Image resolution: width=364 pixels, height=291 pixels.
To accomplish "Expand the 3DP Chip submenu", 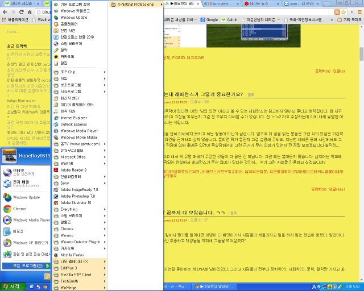I will (x=80, y=72).
